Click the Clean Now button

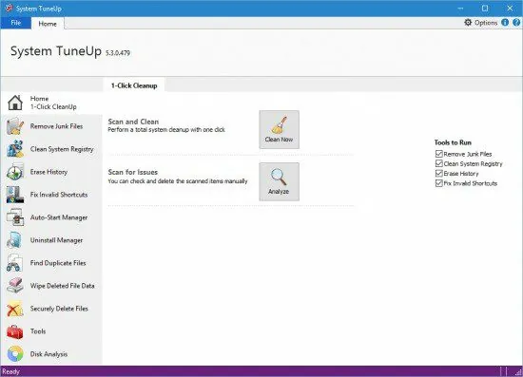pos(279,129)
